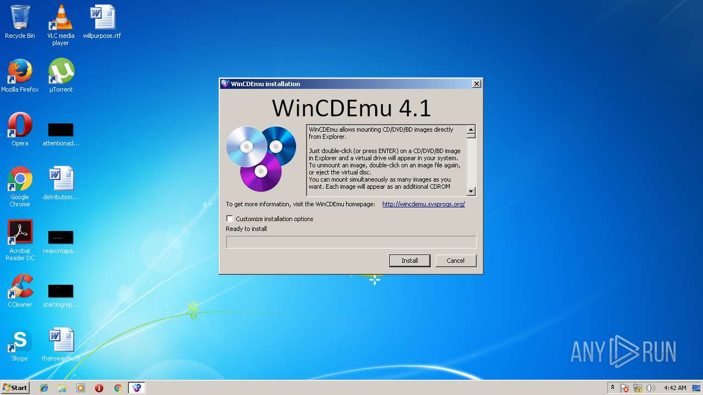Viewport: 703px width, 395px height.
Task: Select Google Chrome desktop shortcut
Action: 20,187
